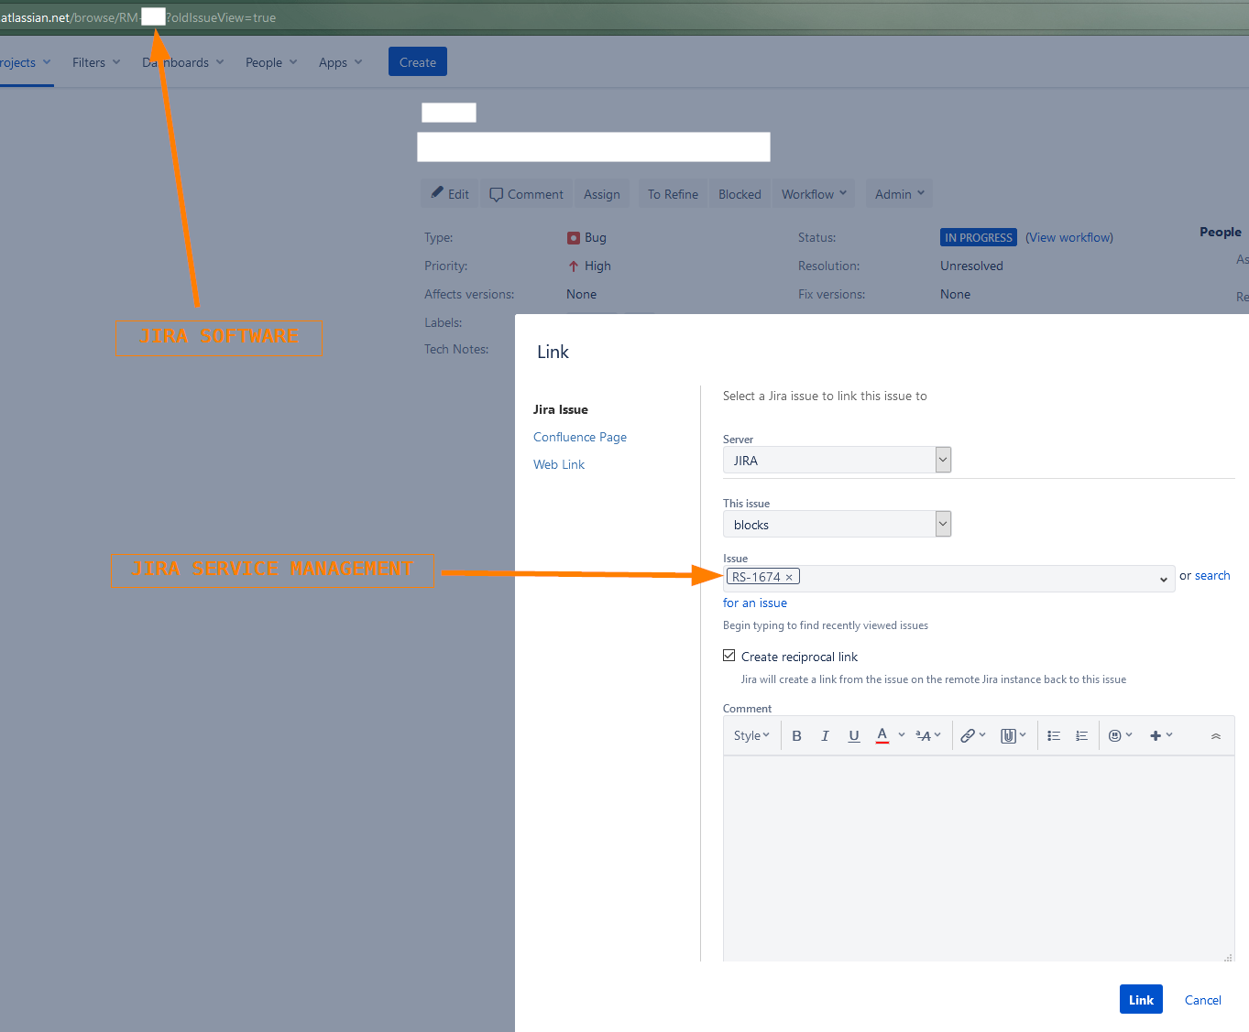This screenshot has width=1249, height=1032.
Task: Toggle bold in comment editor
Action: [796, 735]
